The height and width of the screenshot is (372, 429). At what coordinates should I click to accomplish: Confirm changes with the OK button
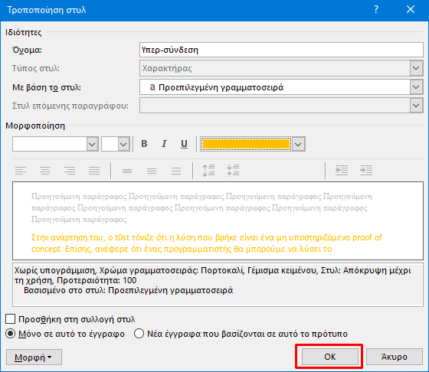[x=329, y=357]
